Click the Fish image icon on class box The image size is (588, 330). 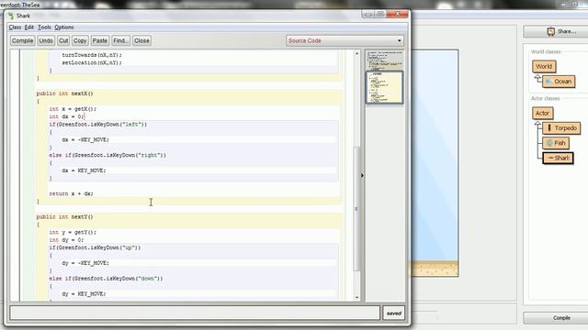(x=549, y=143)
